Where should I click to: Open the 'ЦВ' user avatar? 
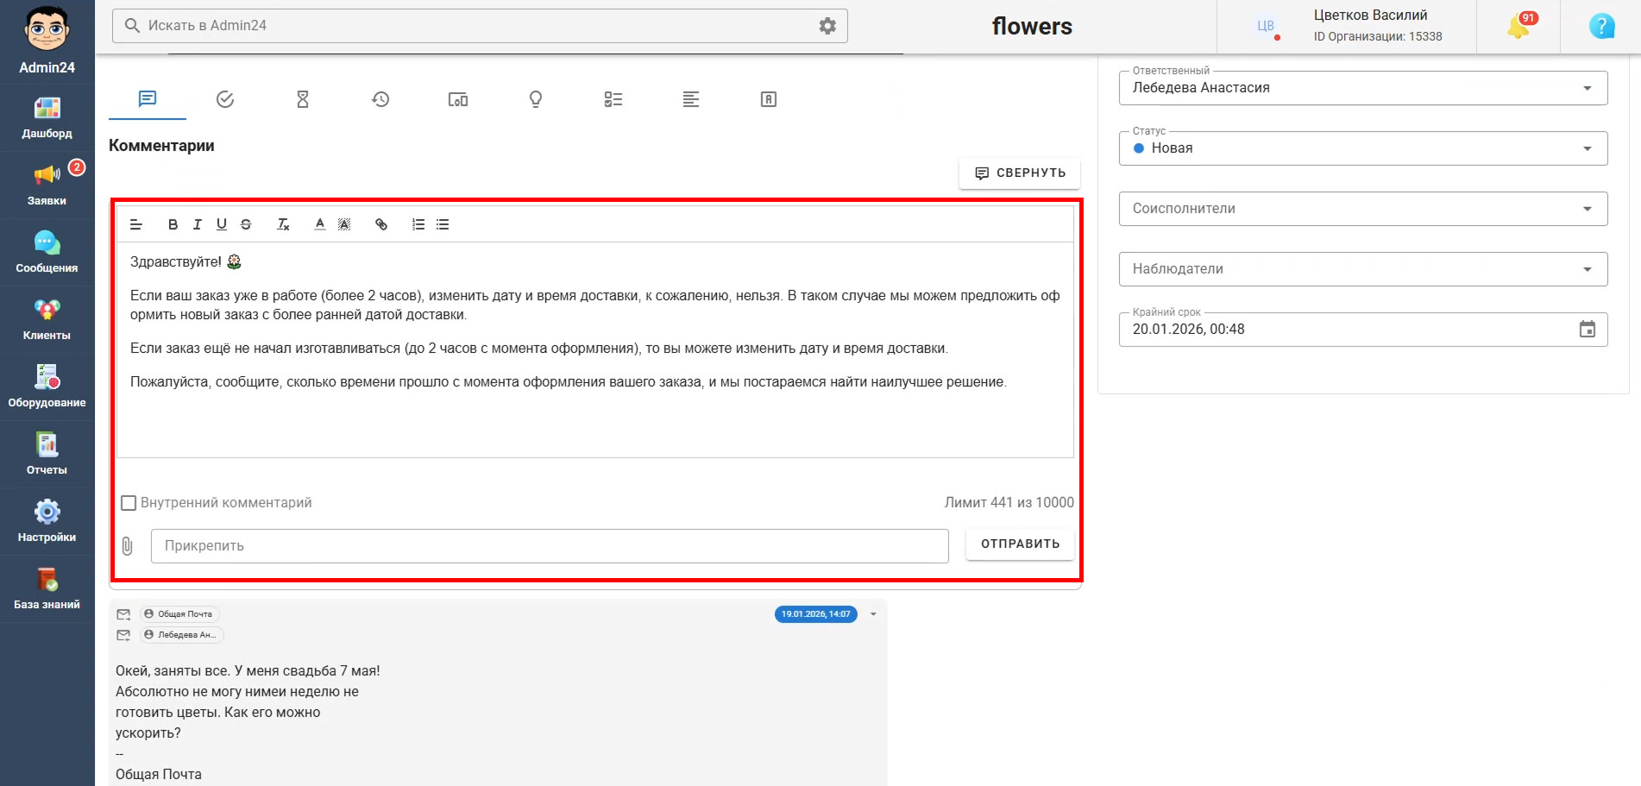click(x=1266, y=26)
